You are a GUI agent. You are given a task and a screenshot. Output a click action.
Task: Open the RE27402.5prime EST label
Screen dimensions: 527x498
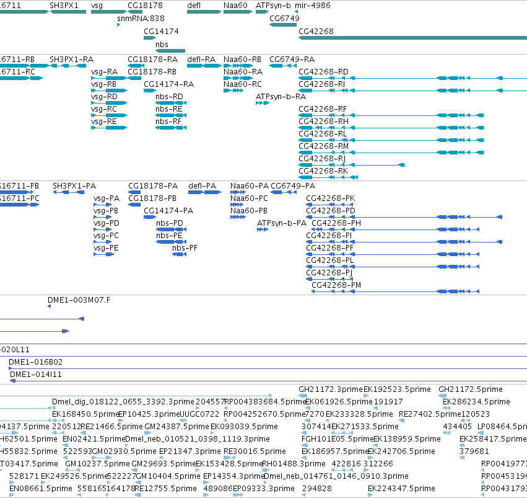pyautogui.click(x=431, y=414)
